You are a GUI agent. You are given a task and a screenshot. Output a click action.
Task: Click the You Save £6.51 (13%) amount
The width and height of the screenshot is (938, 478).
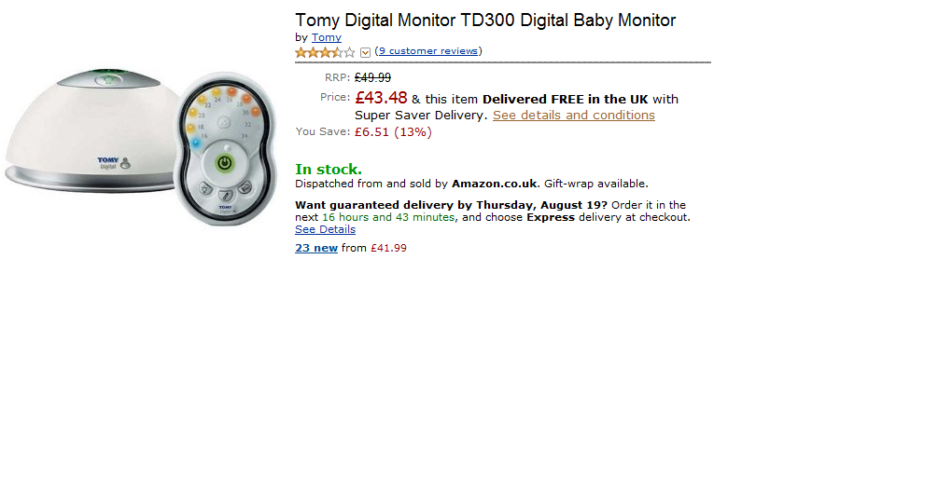point(393,132)
